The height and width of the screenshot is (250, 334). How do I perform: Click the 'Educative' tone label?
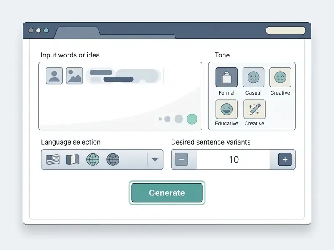(226, 123)
